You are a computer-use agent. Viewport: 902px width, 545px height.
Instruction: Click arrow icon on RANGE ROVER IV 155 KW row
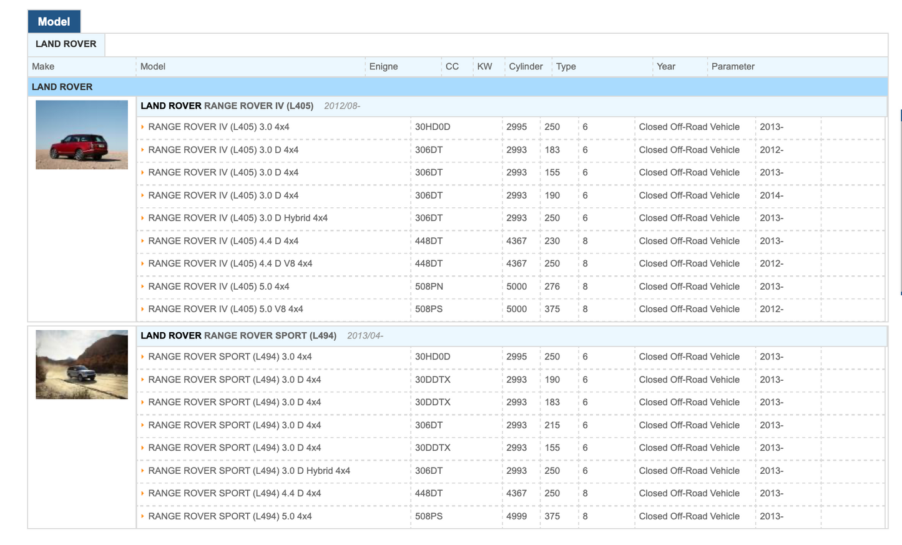(142, 172)
